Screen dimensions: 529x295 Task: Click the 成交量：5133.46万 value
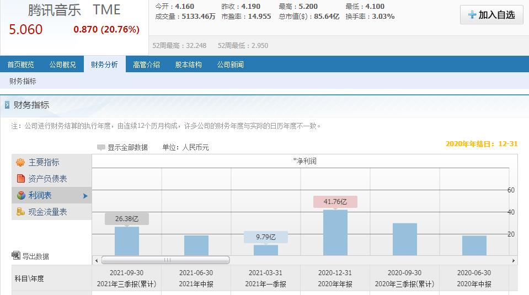point(185,16)
